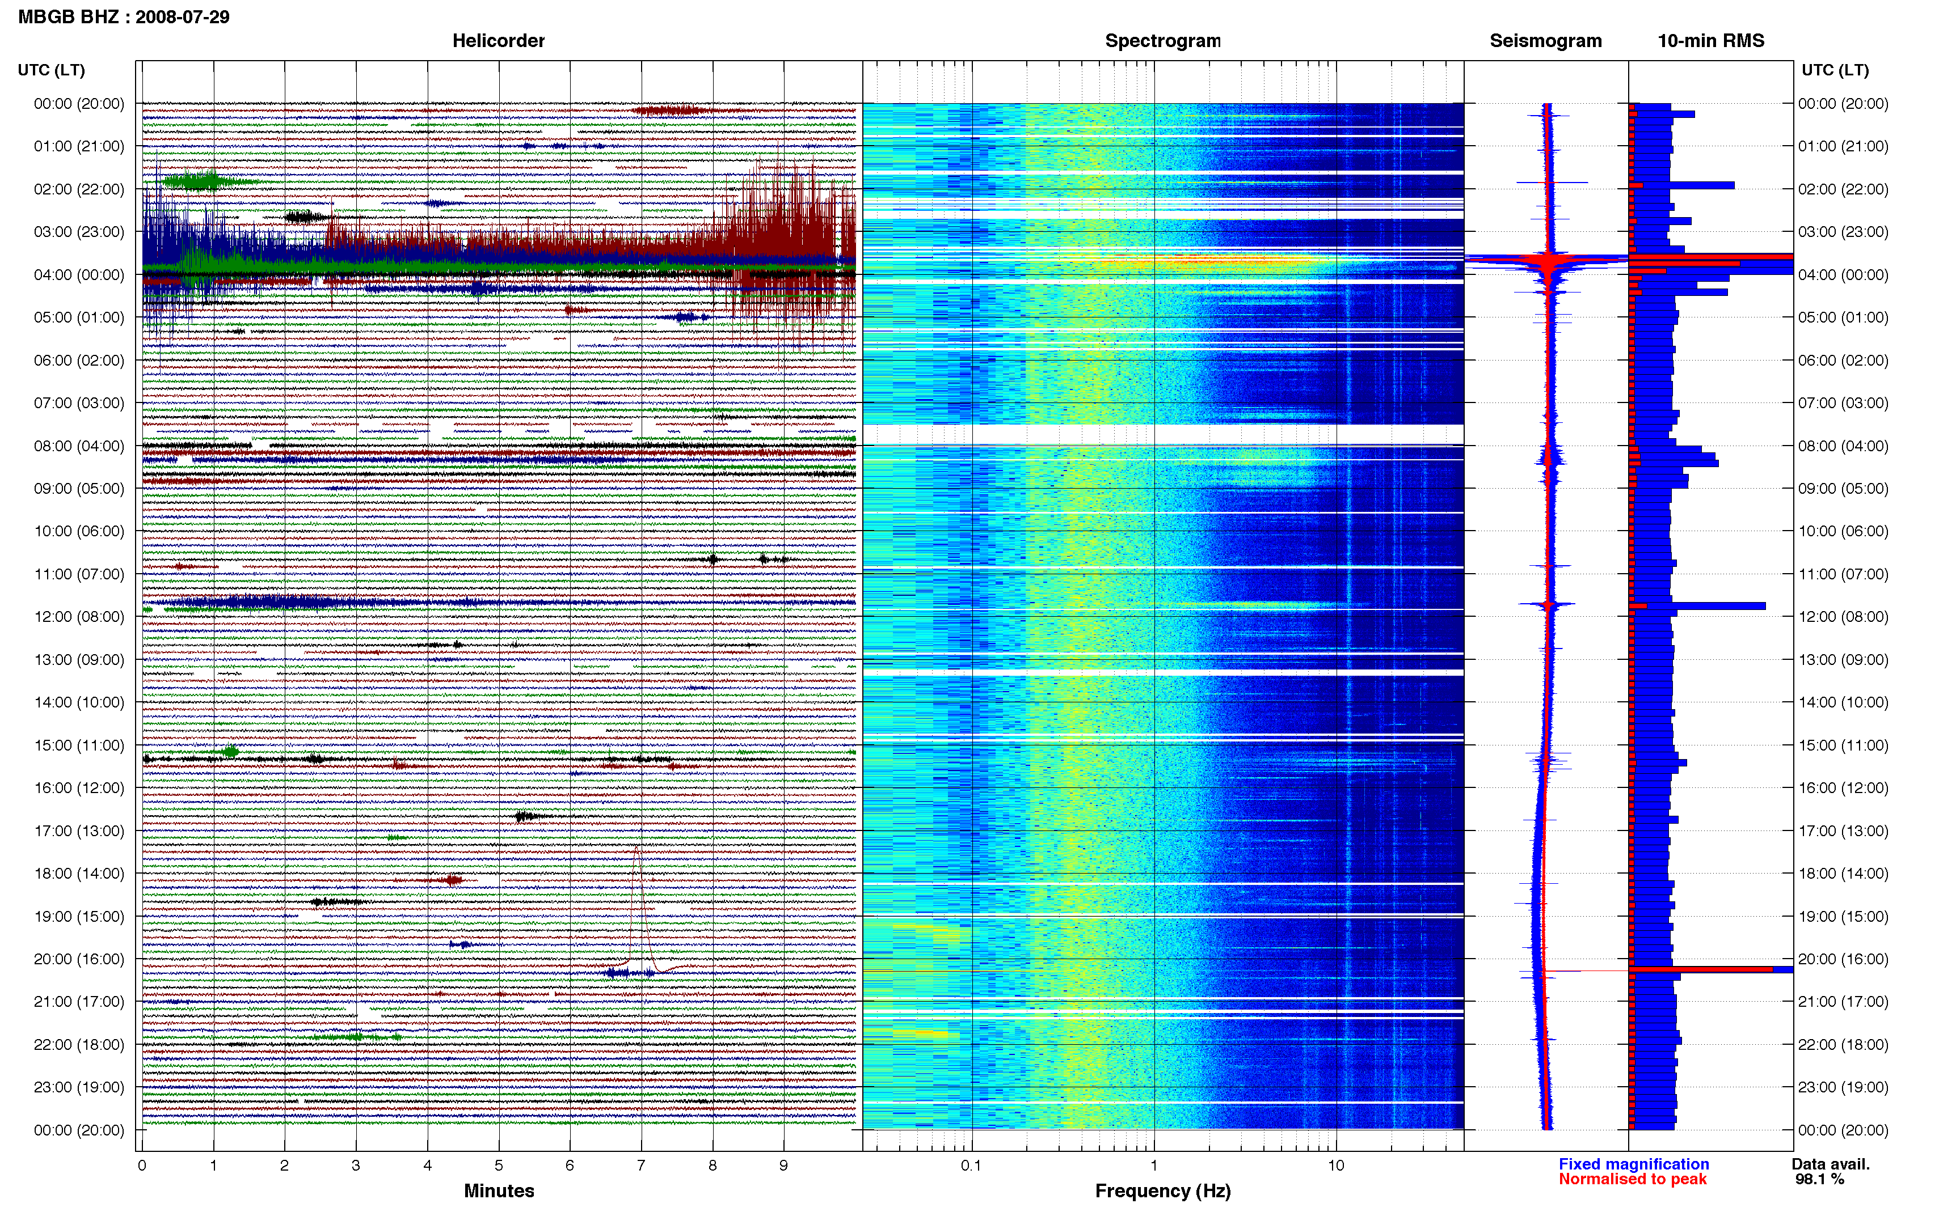Image resolution: width=1939 pixels, height=1212 pixels.
Task: Click the 'MBGB BHZ : 2008-07-29' title
Action: 124,17
